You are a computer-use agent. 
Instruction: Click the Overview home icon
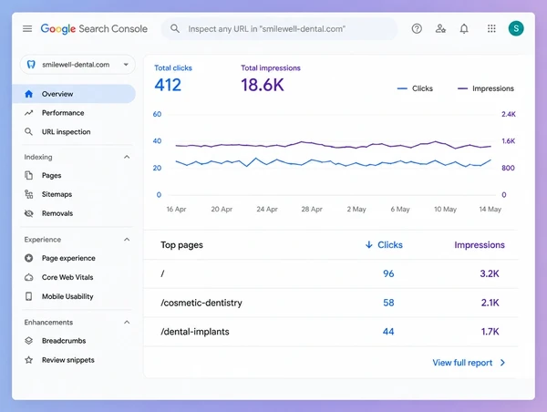pos(29,94)
